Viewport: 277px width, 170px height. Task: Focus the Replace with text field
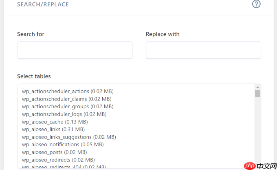click(x=203, y=50)
